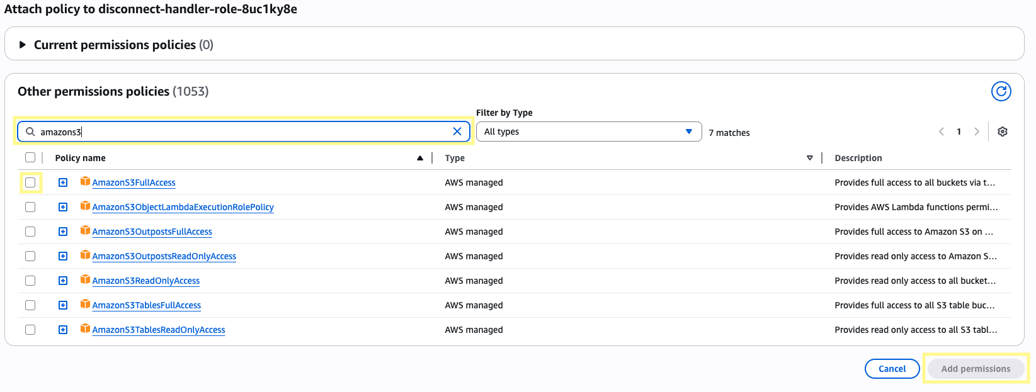The width and height of the screenshot is (1036, 392).
Task: Open the Filter by Type dropdown
Action: tap(588, 132)
